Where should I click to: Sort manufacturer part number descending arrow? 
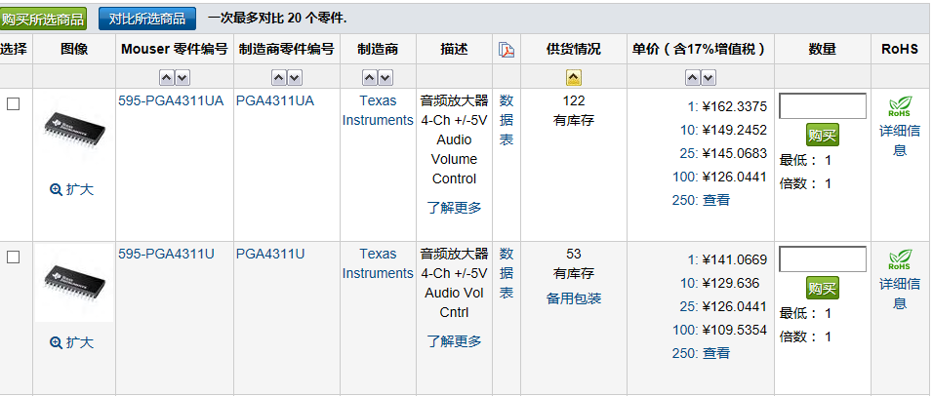point(296,77)
